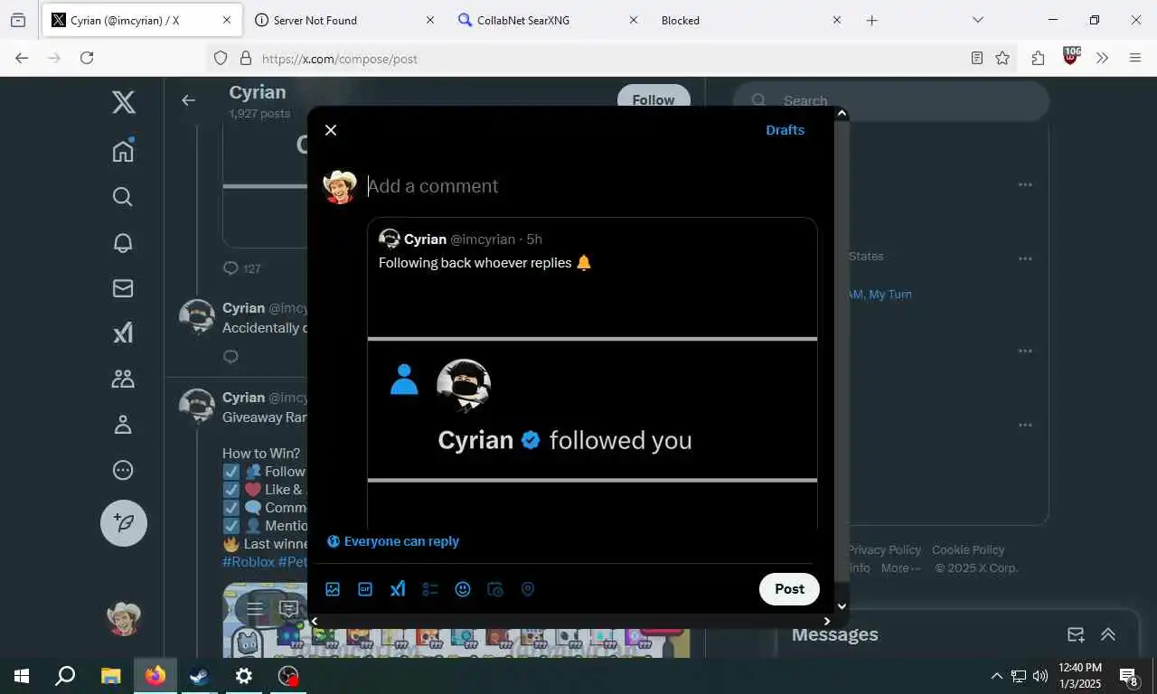Go to X home via logo
This screenshot has height=694, width=1157.
coord(124,102)
